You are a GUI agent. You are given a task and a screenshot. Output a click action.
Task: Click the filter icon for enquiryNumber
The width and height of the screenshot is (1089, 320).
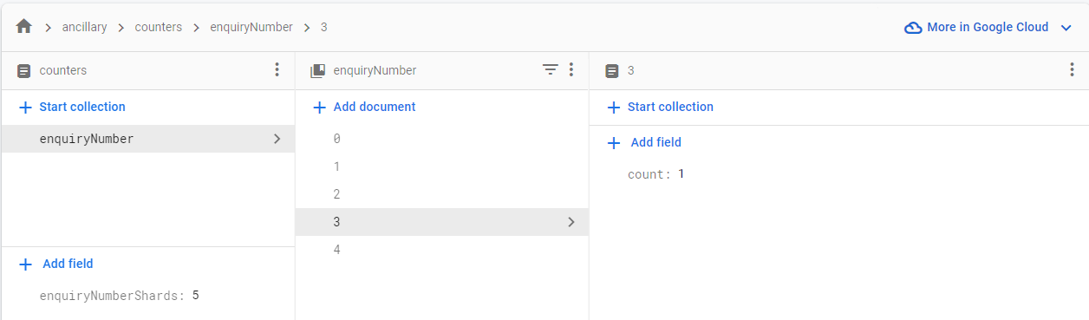tap(550, 69)
